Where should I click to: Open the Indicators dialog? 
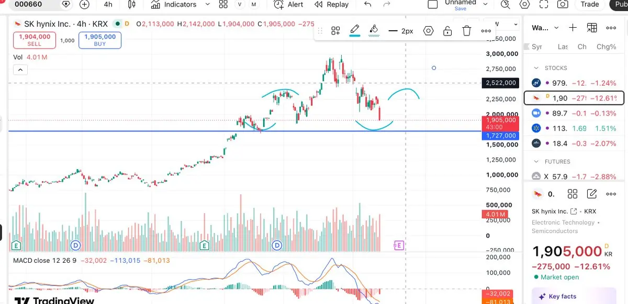pyautogui.click(x=173, y=4)
